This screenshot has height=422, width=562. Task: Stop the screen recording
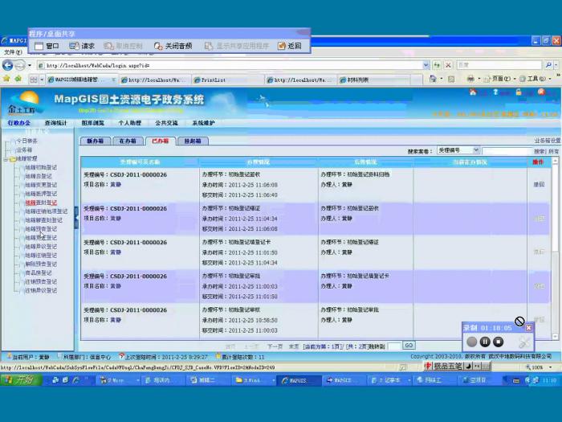tap(499, 342)
